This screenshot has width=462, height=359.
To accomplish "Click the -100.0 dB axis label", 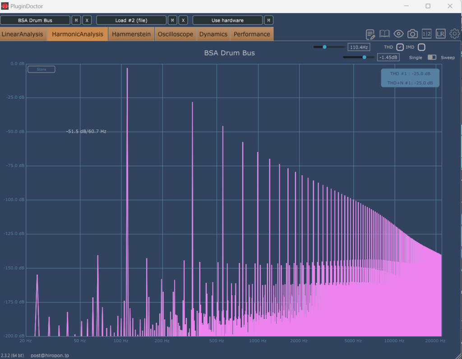I will (14, 200).
